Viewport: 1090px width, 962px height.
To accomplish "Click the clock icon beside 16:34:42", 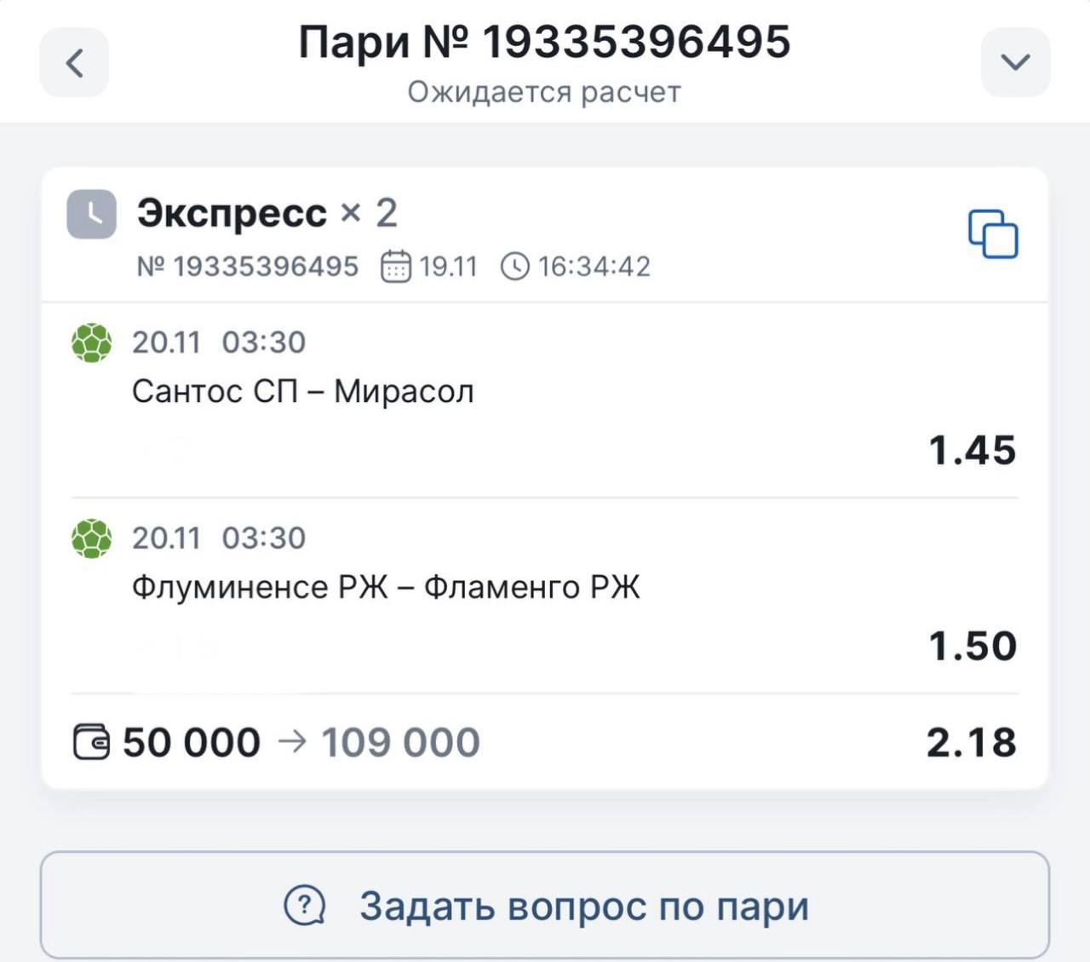I will coord(515,267).
